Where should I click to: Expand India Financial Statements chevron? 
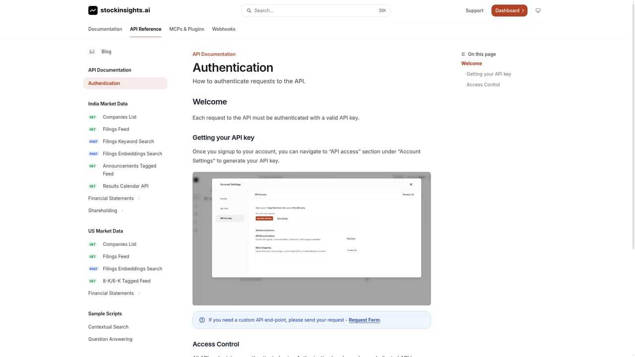[x=139, y=198]
